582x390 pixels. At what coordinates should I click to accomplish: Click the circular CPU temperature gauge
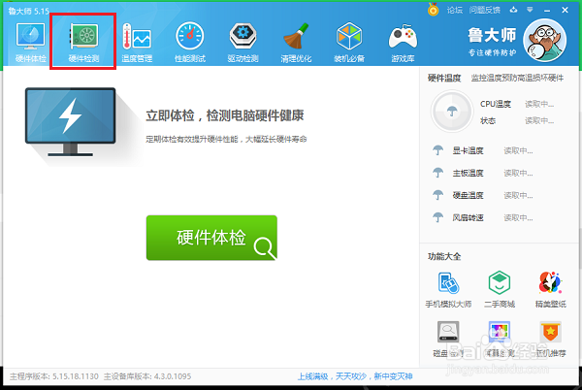(x=452, y=112)
